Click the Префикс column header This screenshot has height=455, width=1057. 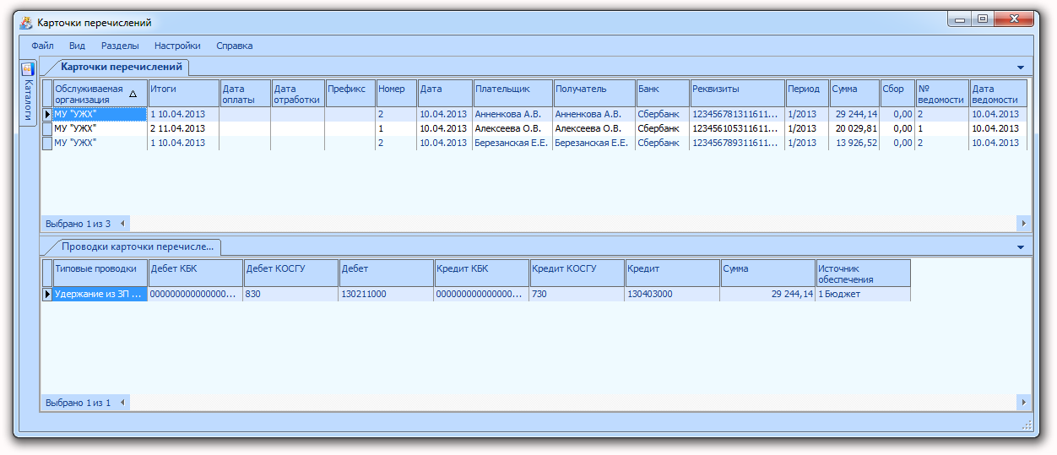[350, 94]
